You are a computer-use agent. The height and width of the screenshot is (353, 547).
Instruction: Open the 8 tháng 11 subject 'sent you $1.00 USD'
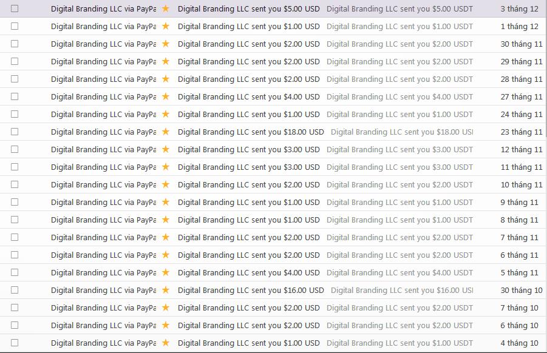285,220
